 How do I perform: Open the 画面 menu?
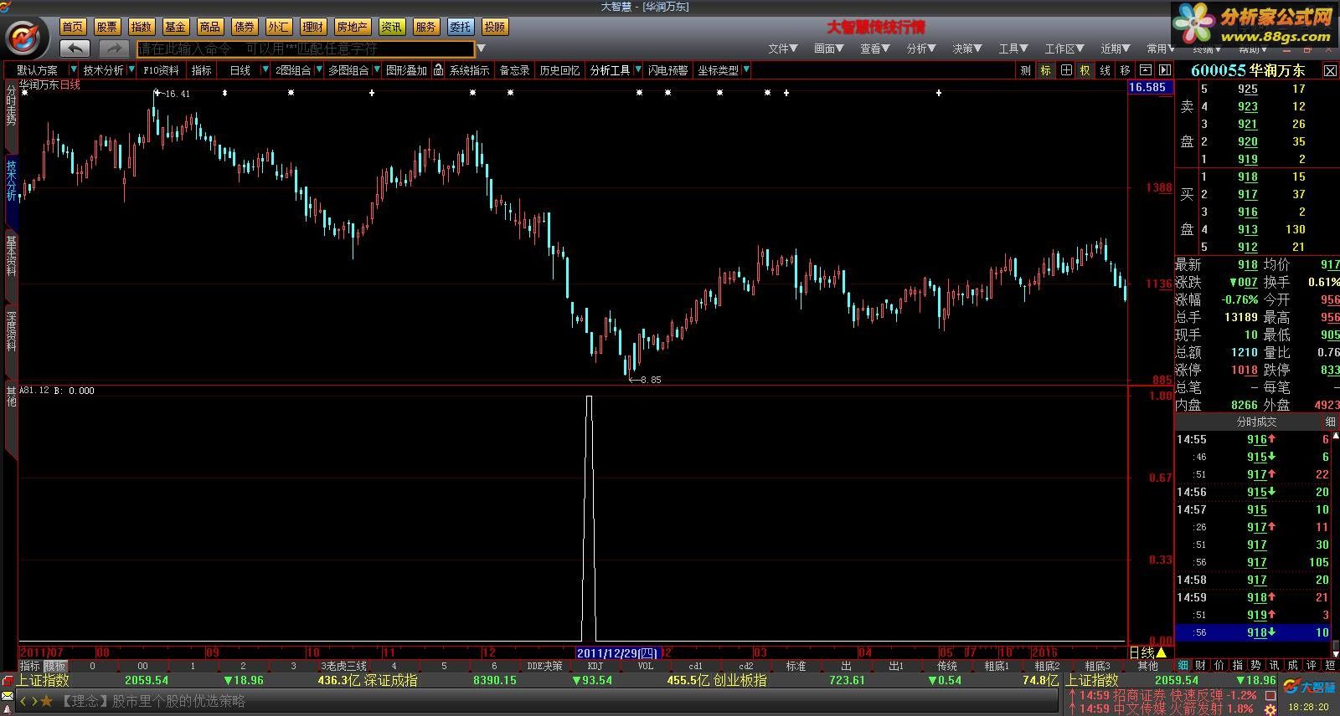coord(829,49)
